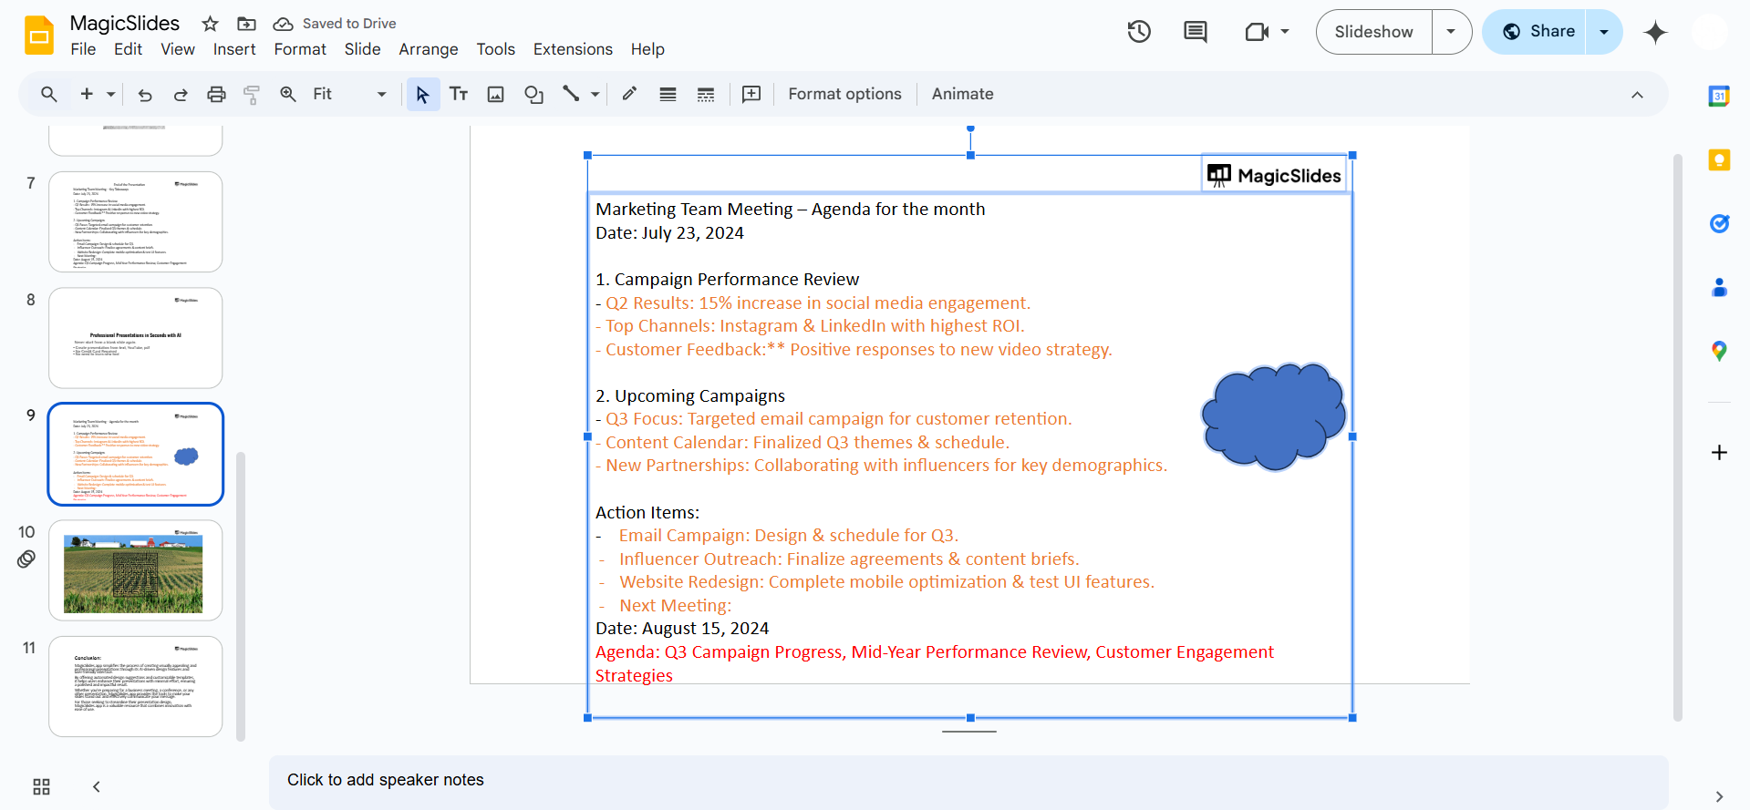Click the Print icon in toolbar
The width and height of the screenshot is (1750, 810).
click(216, 95)
